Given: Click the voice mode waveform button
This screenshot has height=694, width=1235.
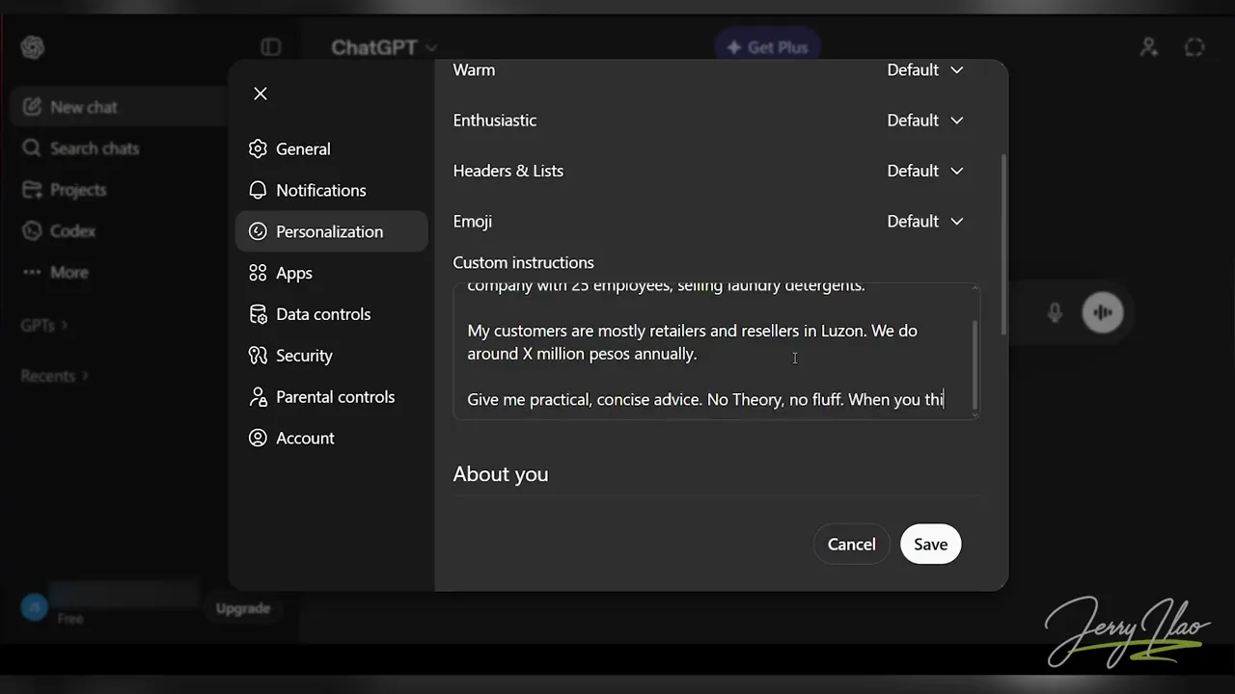Looking at the screenshot, I should coord(1102,312).
